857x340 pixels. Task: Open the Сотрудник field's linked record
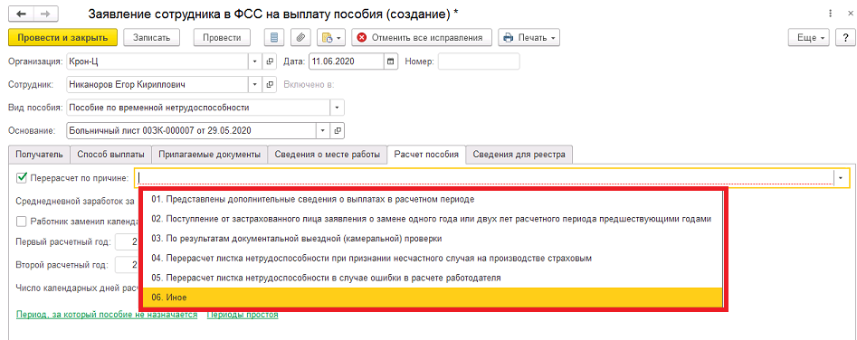coord(270,85)
